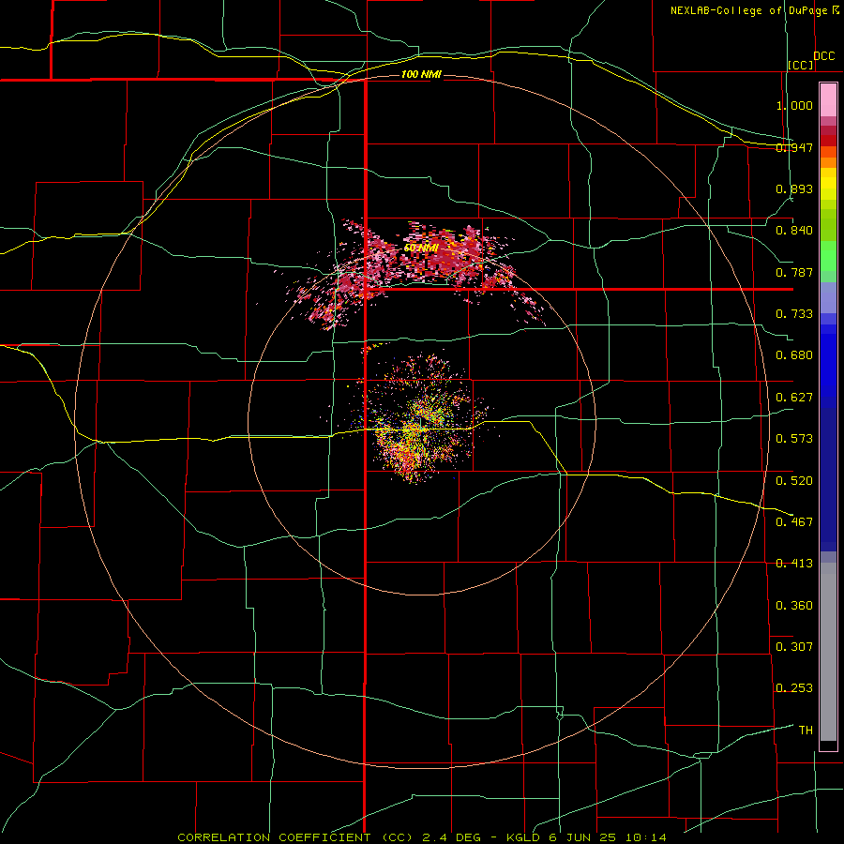The width and height of the screenshot is (844, 844).
Task: Select the 0.627 legend value
Action: (794, 398)
